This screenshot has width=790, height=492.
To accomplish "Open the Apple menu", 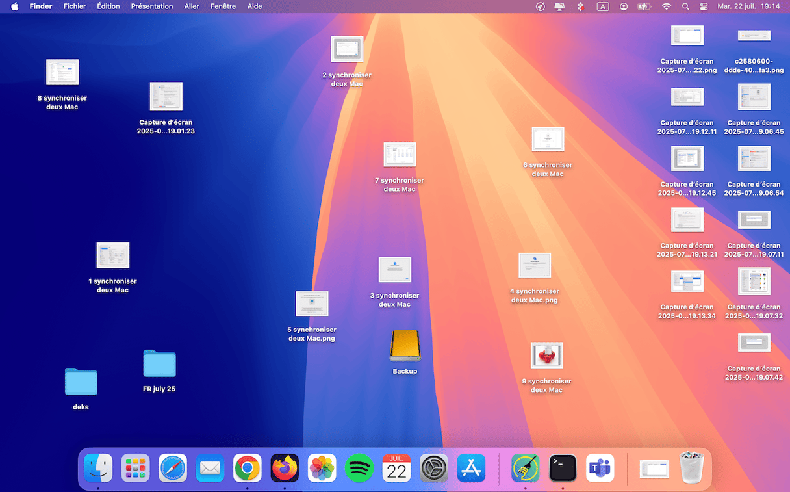I will coord(14,6).
